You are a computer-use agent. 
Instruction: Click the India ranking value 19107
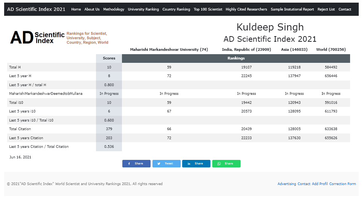(246, 67)
